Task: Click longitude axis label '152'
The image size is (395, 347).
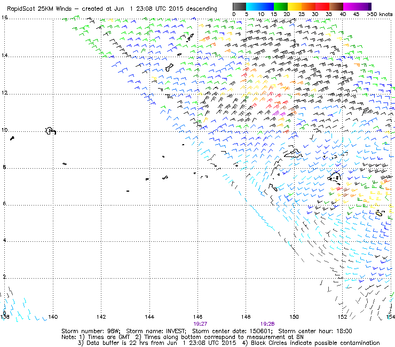Action: 342,317
